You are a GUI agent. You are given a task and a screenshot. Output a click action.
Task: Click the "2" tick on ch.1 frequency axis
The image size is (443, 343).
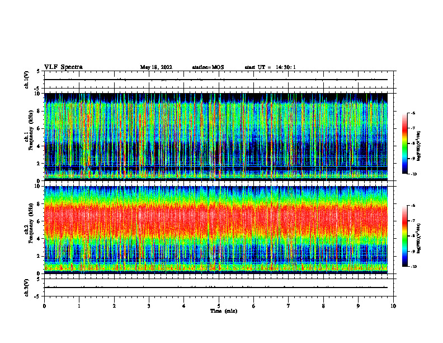tap(39, 164)
